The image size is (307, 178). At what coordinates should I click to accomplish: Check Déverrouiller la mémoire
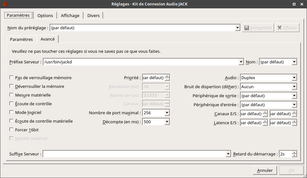pyautogui.click(x=11, y=86)
